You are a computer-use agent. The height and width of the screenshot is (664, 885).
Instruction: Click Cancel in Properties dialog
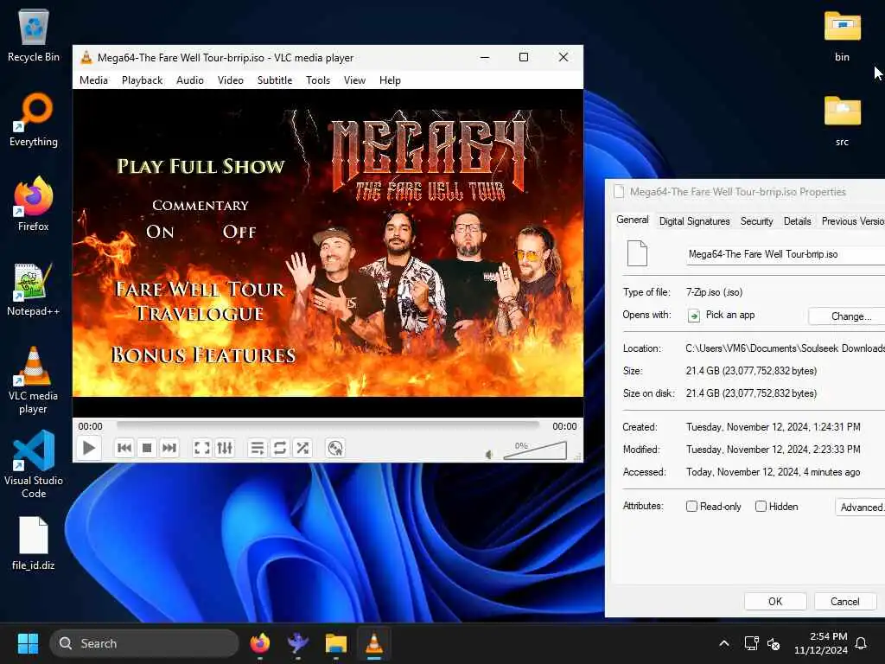tap(844, 602)
